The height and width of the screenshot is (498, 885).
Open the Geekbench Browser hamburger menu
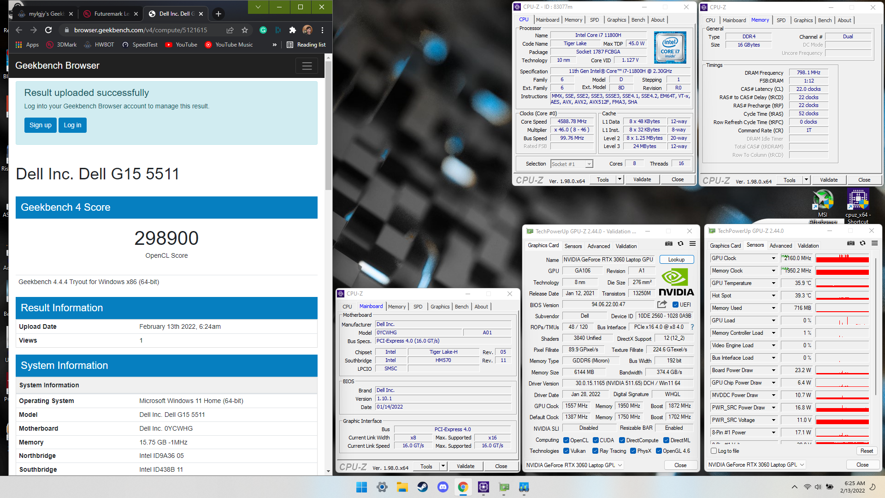coord(307,66)
